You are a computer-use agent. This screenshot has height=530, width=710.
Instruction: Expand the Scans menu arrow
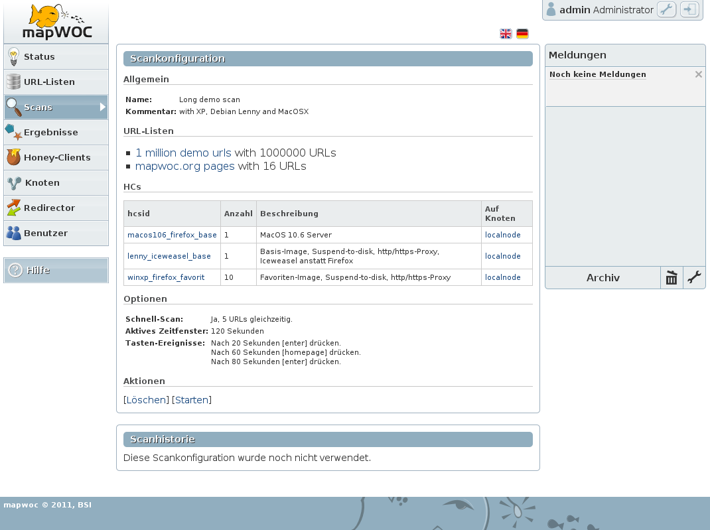coord(103,107)
